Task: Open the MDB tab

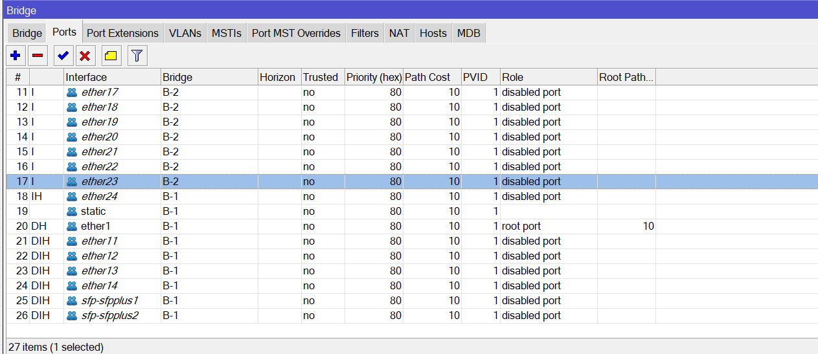Action: click(x=469, y=33)
